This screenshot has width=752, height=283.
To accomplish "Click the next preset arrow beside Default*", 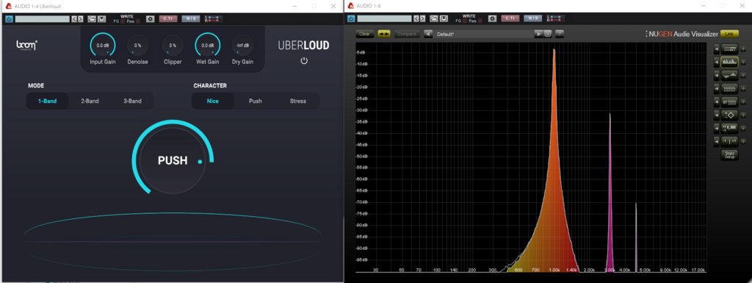I will pyautogui.click(x=538, y=34).
